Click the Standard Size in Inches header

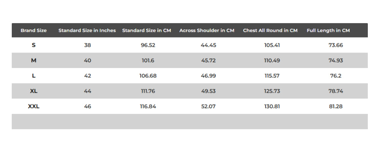point(87,30)
